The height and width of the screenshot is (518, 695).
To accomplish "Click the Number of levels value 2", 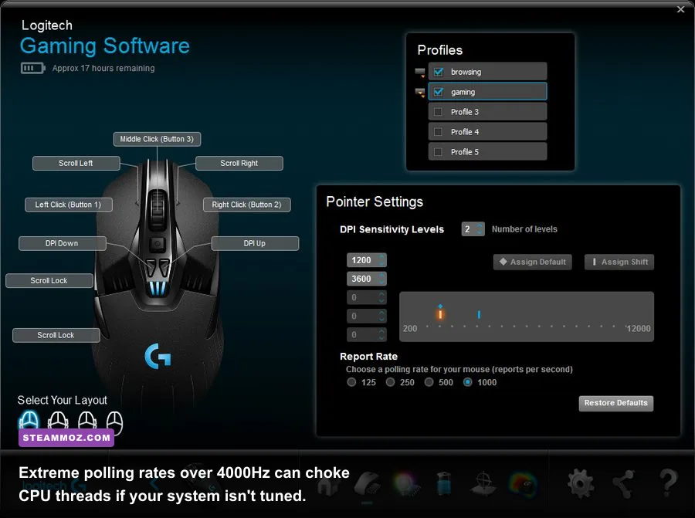I will coord(468,229).
